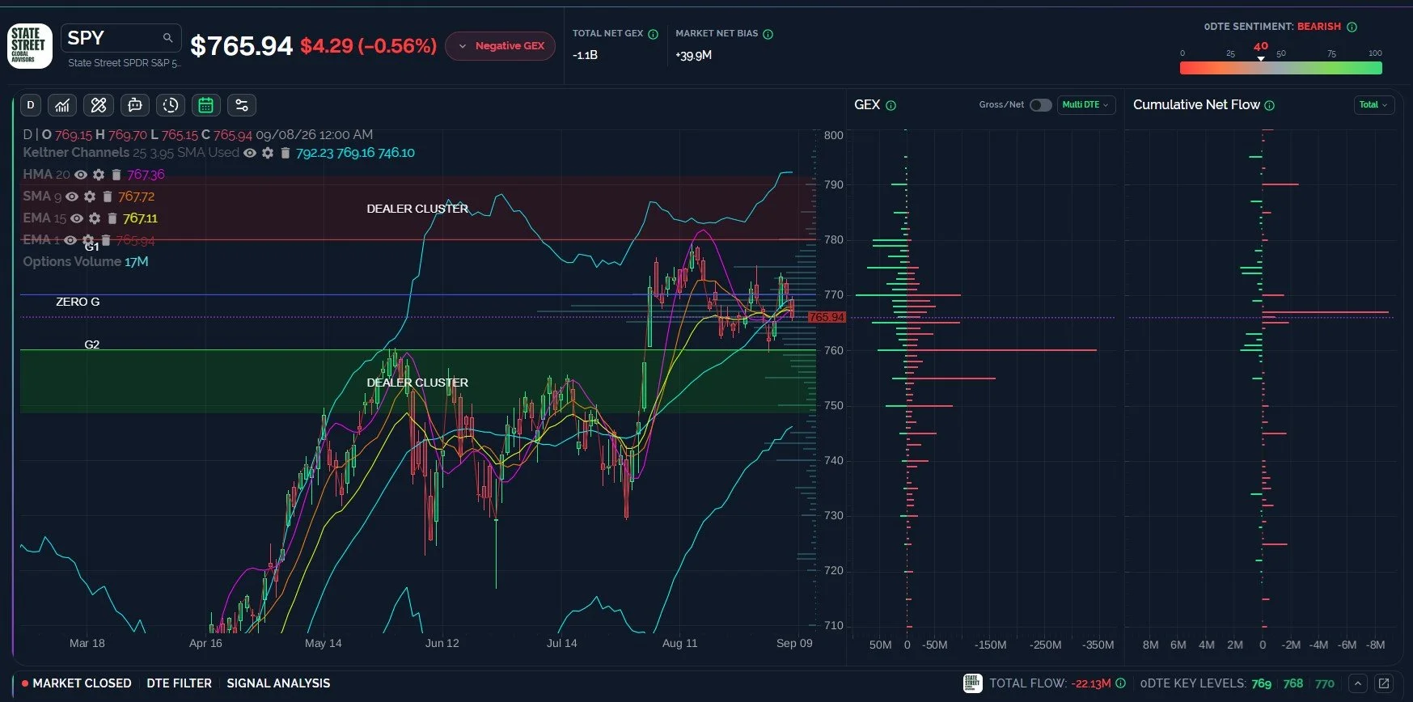1413x702 pixels.
Task: Click info icon next to Market Net Bias
Action: pos(768,34)
